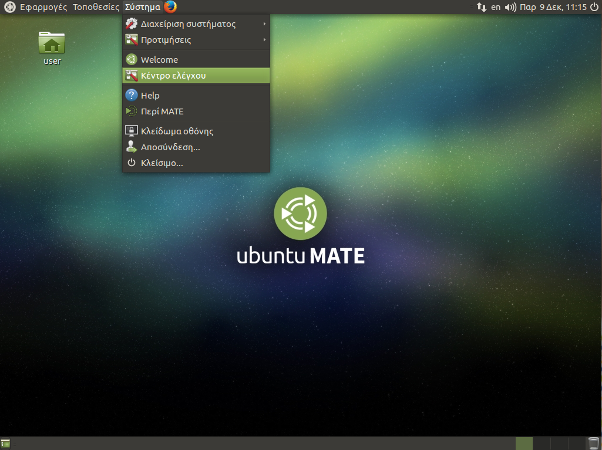Click the power button in top panel
This screenshot has width=602, height=450.
tap(595, 7)
